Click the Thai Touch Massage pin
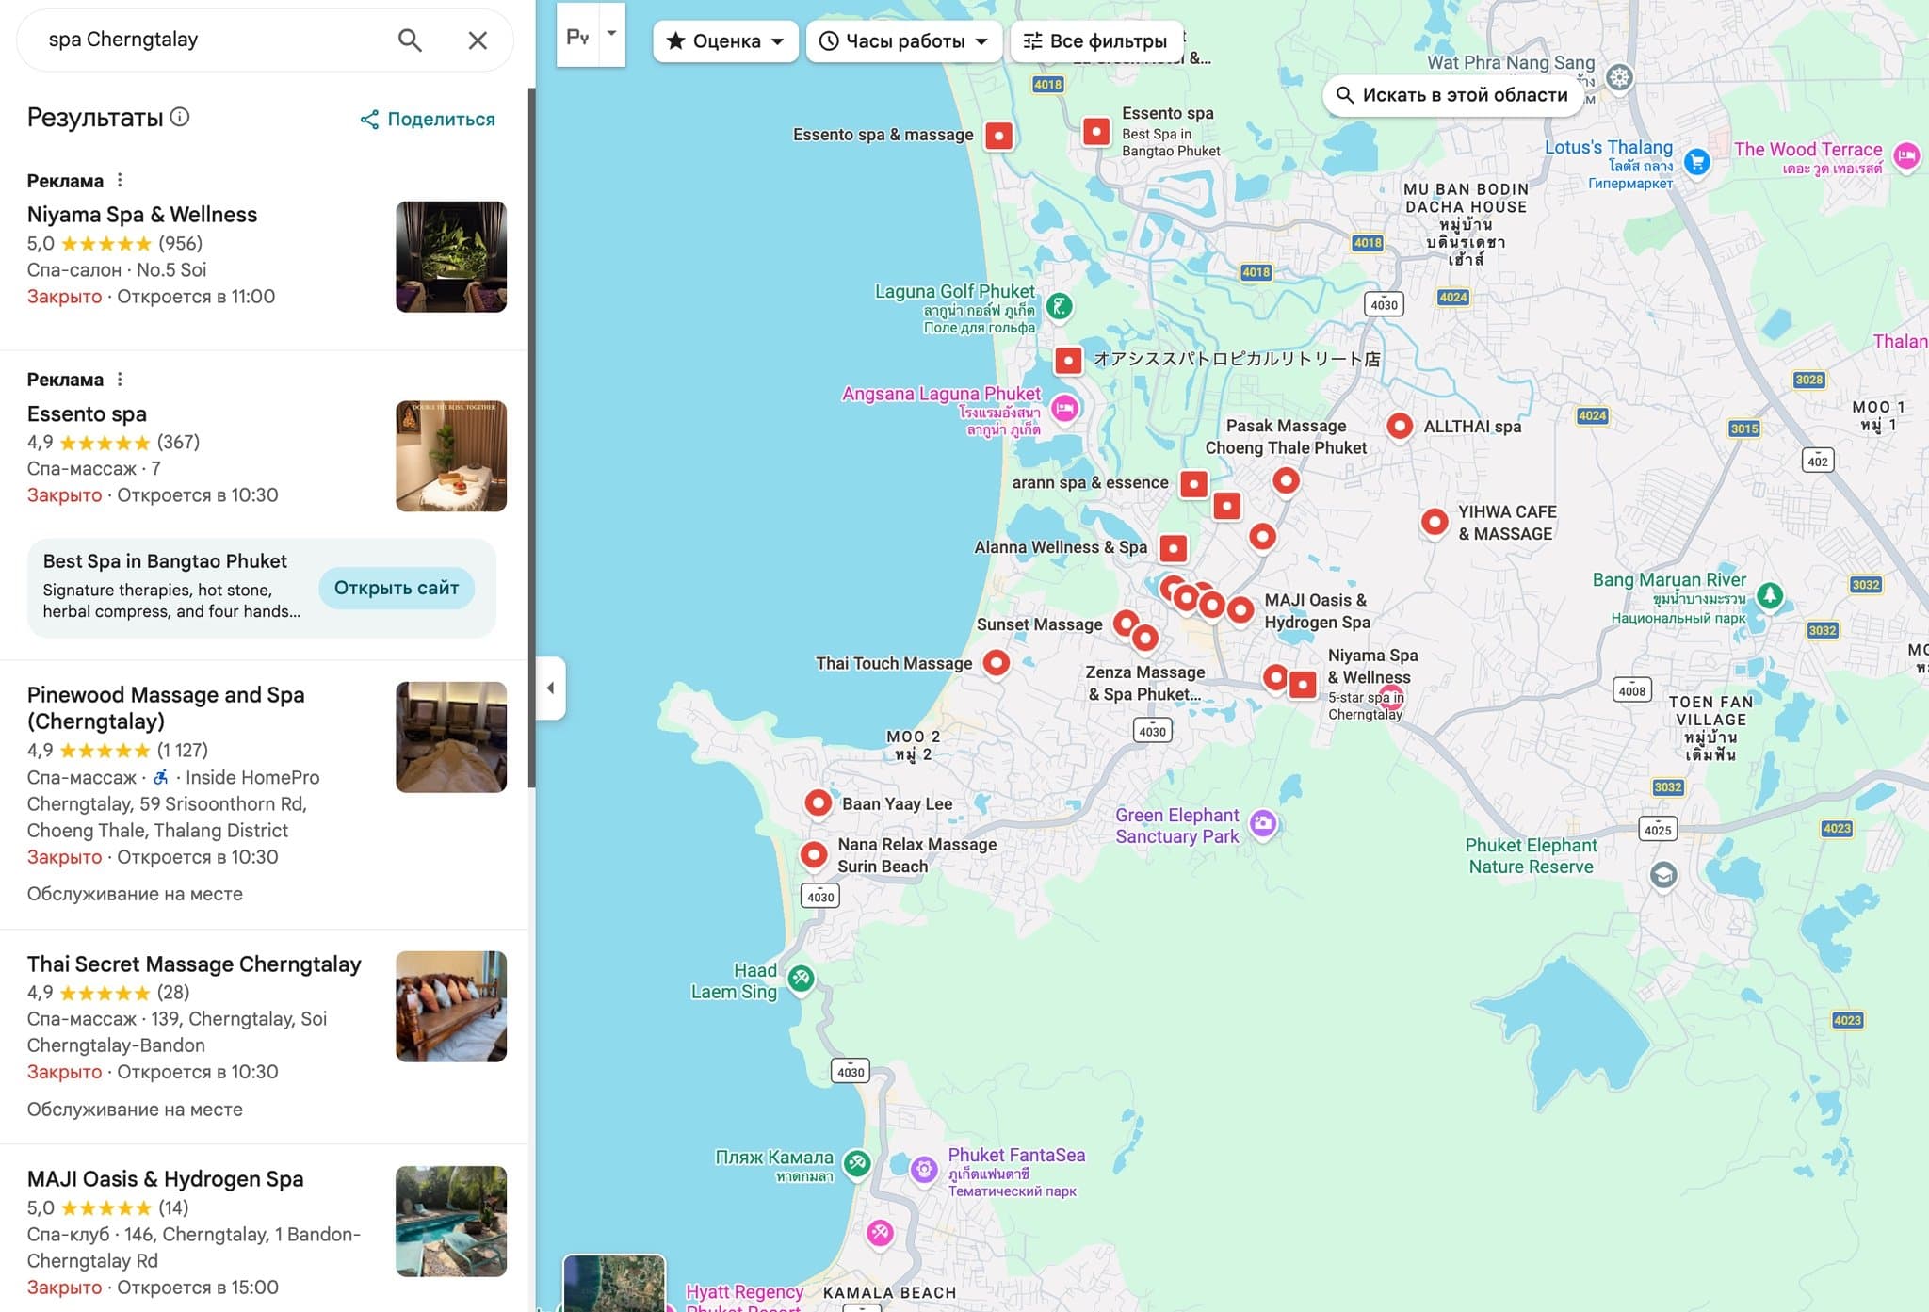This screenshot has width=1929, height=1312. coord(996,663)
